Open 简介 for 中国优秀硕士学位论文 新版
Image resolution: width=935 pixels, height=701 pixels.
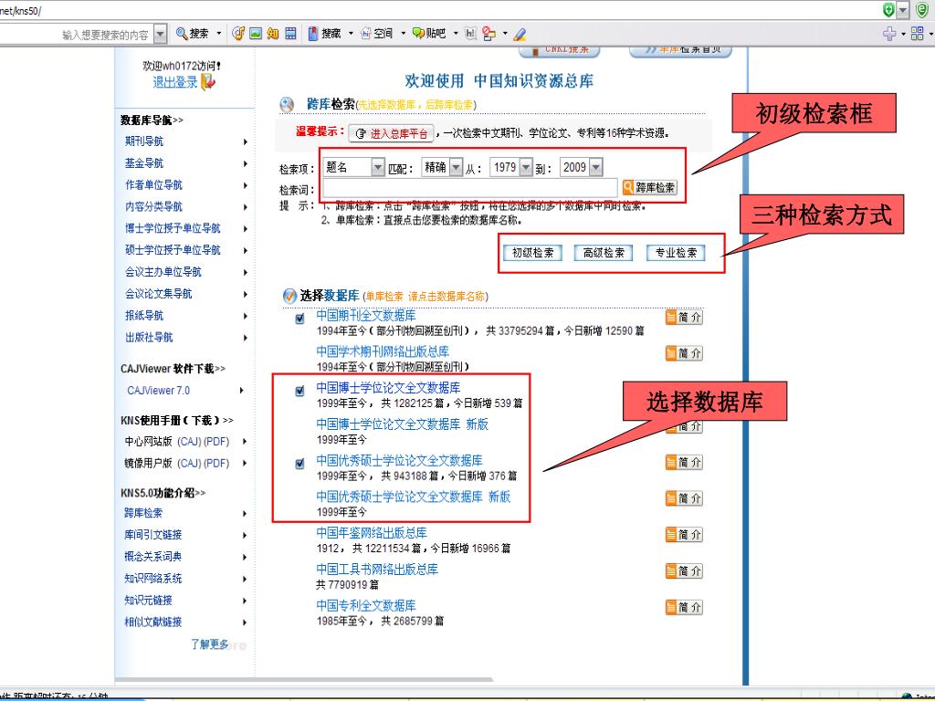click(684, 498)
